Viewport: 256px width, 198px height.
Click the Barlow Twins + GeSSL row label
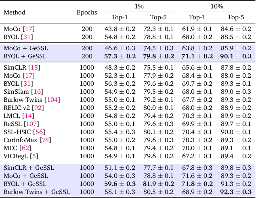point(36,192)
